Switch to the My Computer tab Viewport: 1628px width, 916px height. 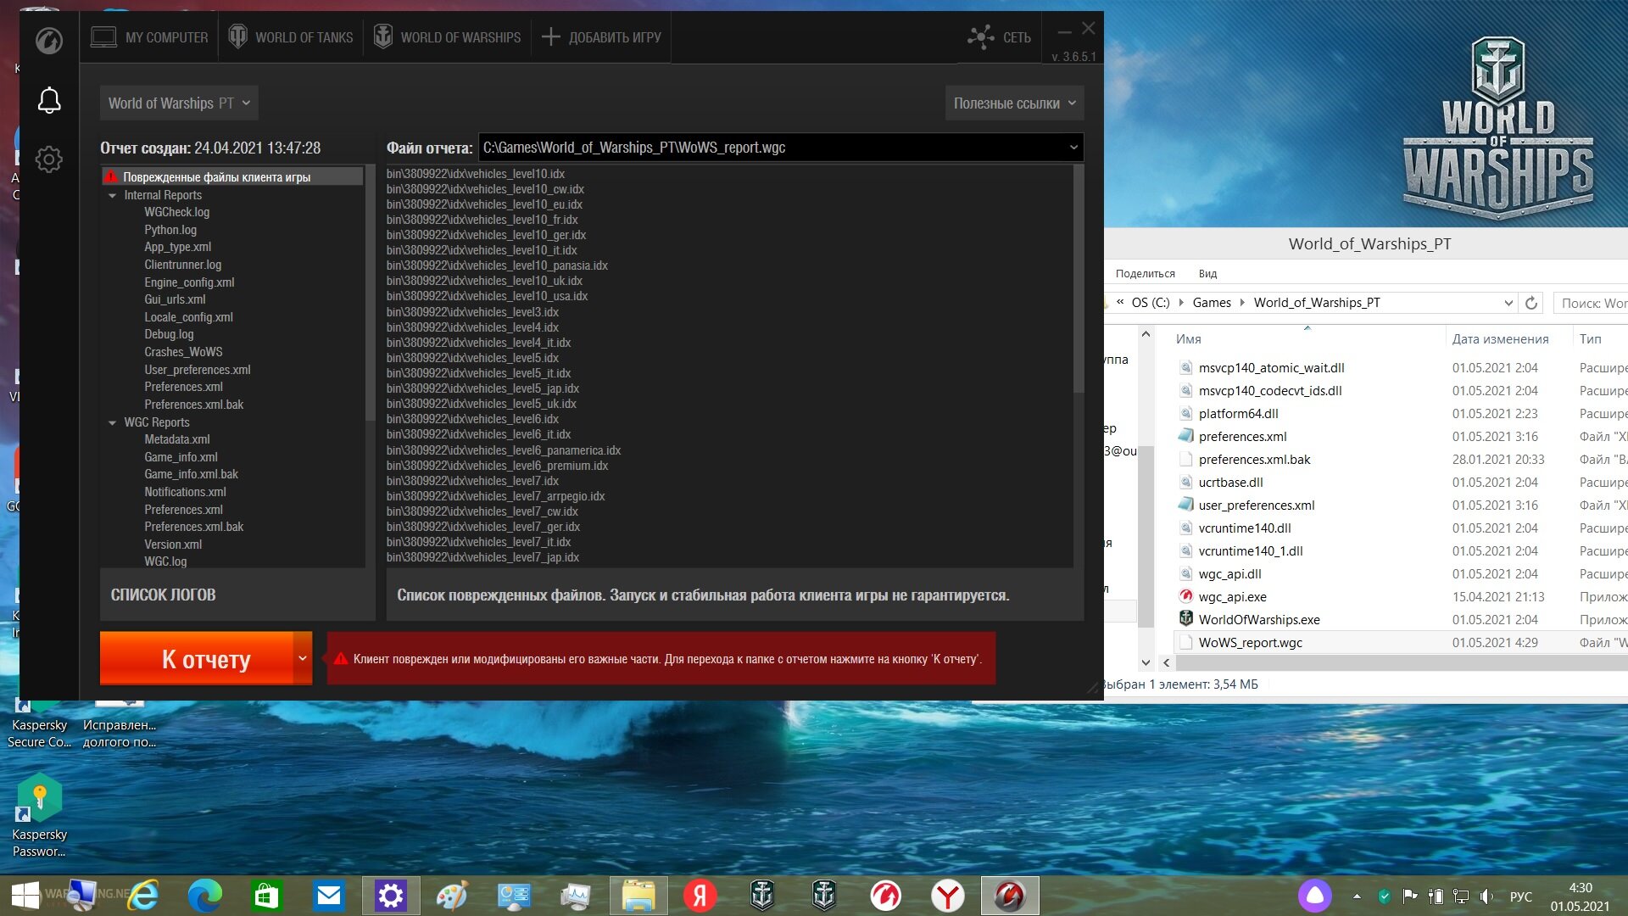[149, 37]
